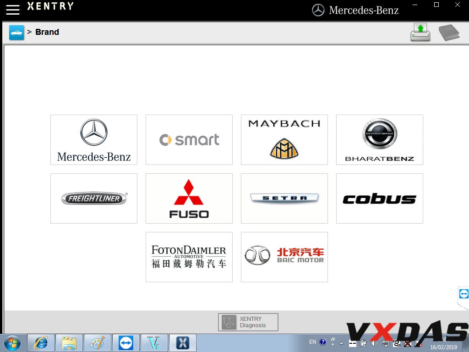Screen dimensions: 469x352
Task: Pick the FUSO brand tile
Action: coord(189,198)
